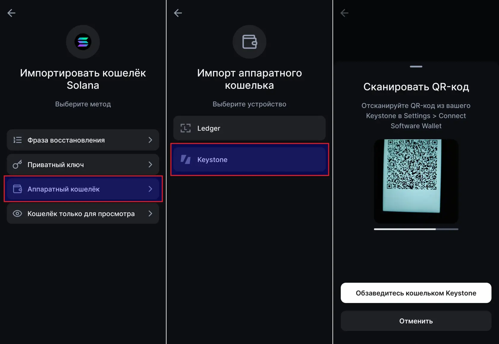
Task: Tap the eye icon beside Кошелёк только для просмотра
Action: point(18,214)
